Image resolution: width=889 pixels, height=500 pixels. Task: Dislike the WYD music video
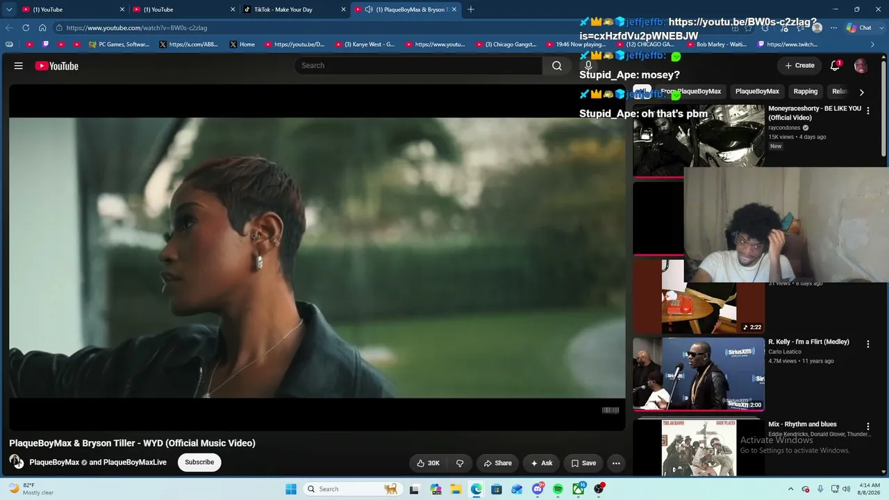pyautogui.click(x=460, y=463)
